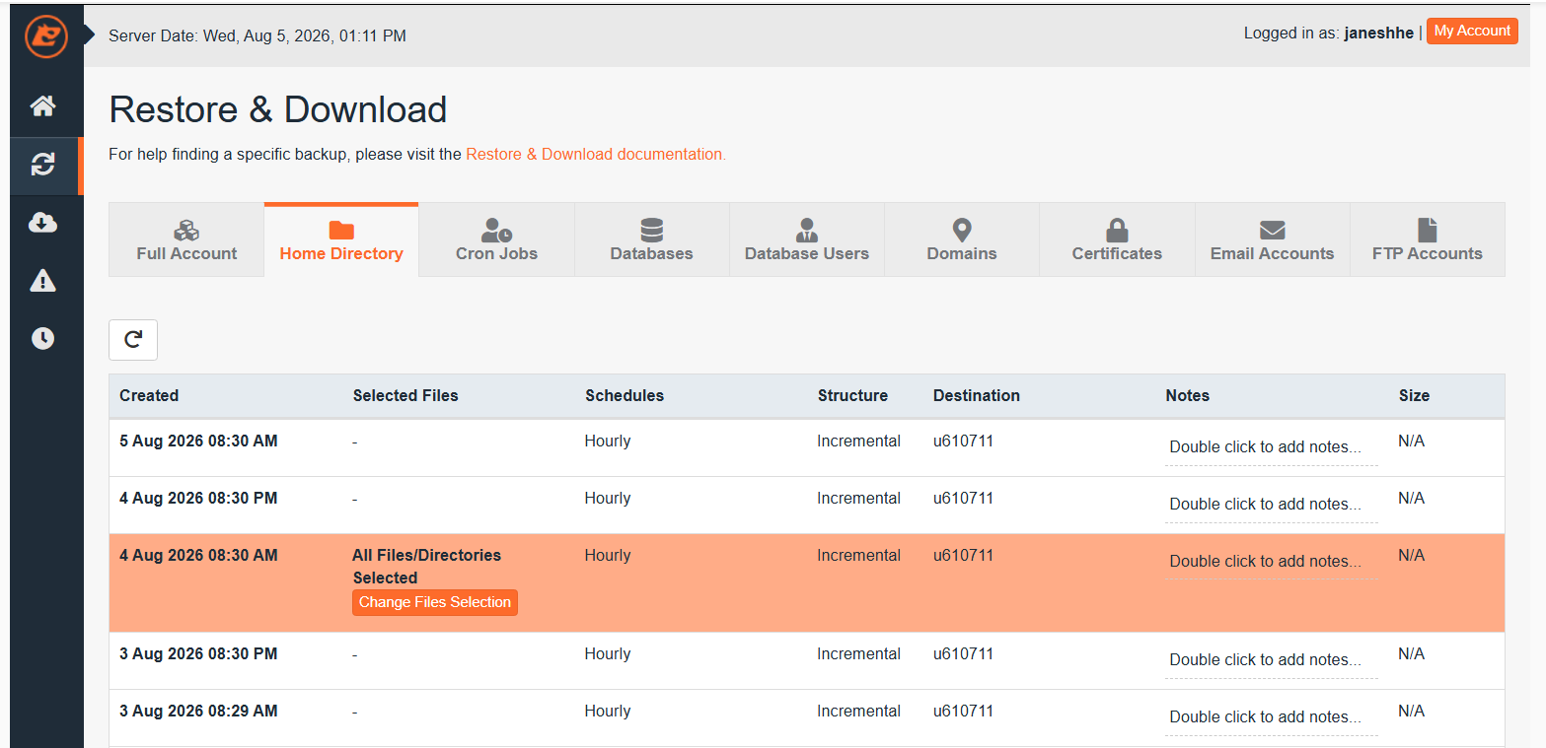
Task: Open the Cron Jobs tab
Action: [x=496, y=239]
